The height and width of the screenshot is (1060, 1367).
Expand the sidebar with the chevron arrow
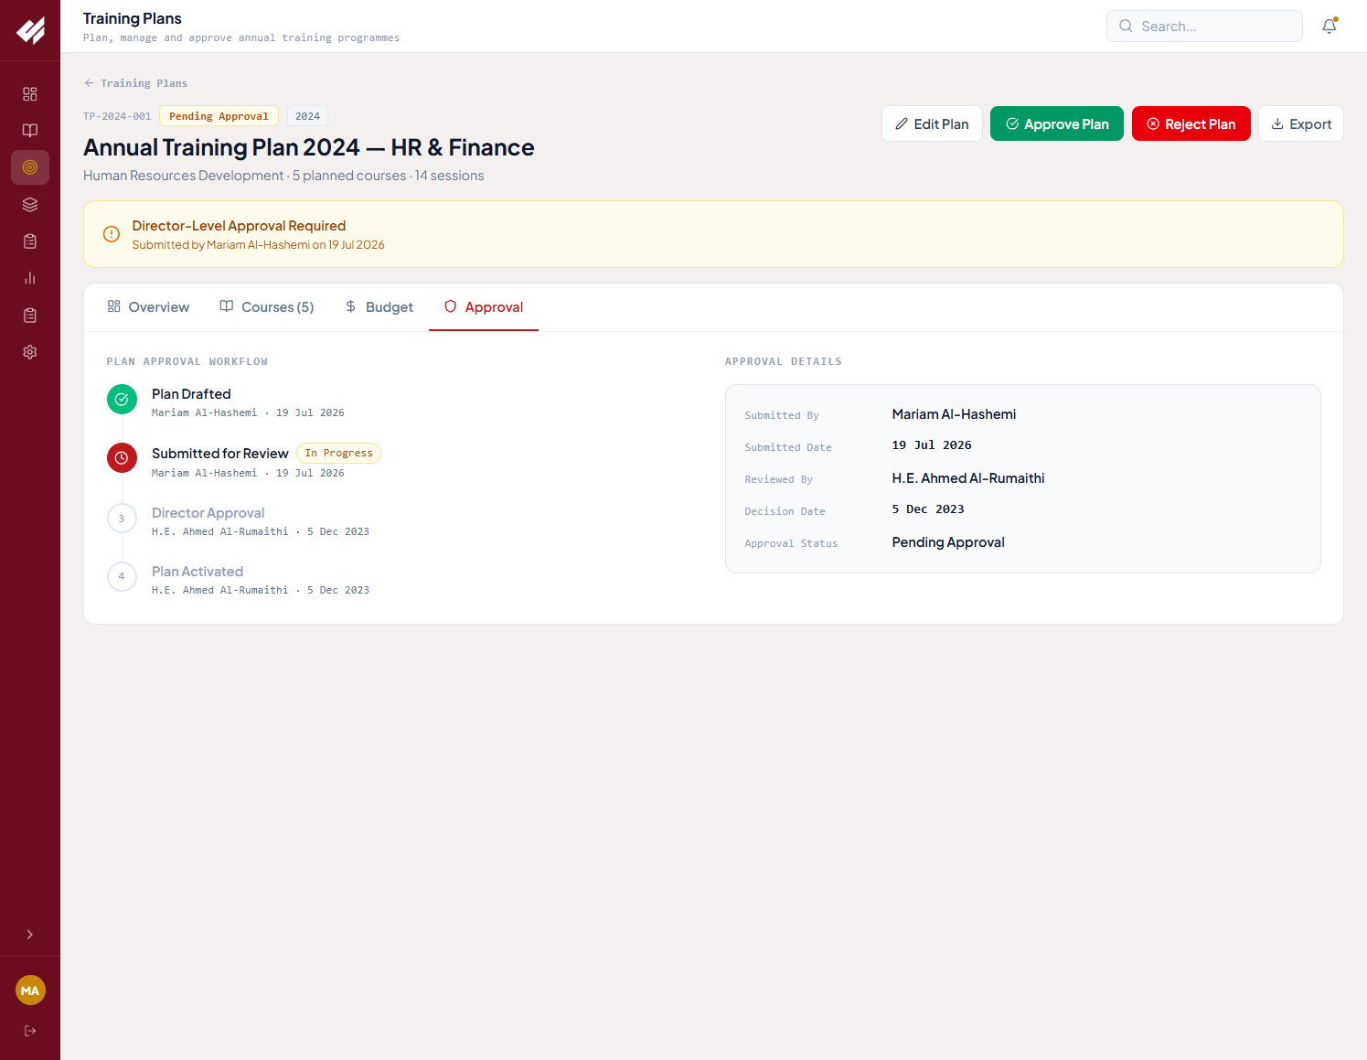click(30, 935)
